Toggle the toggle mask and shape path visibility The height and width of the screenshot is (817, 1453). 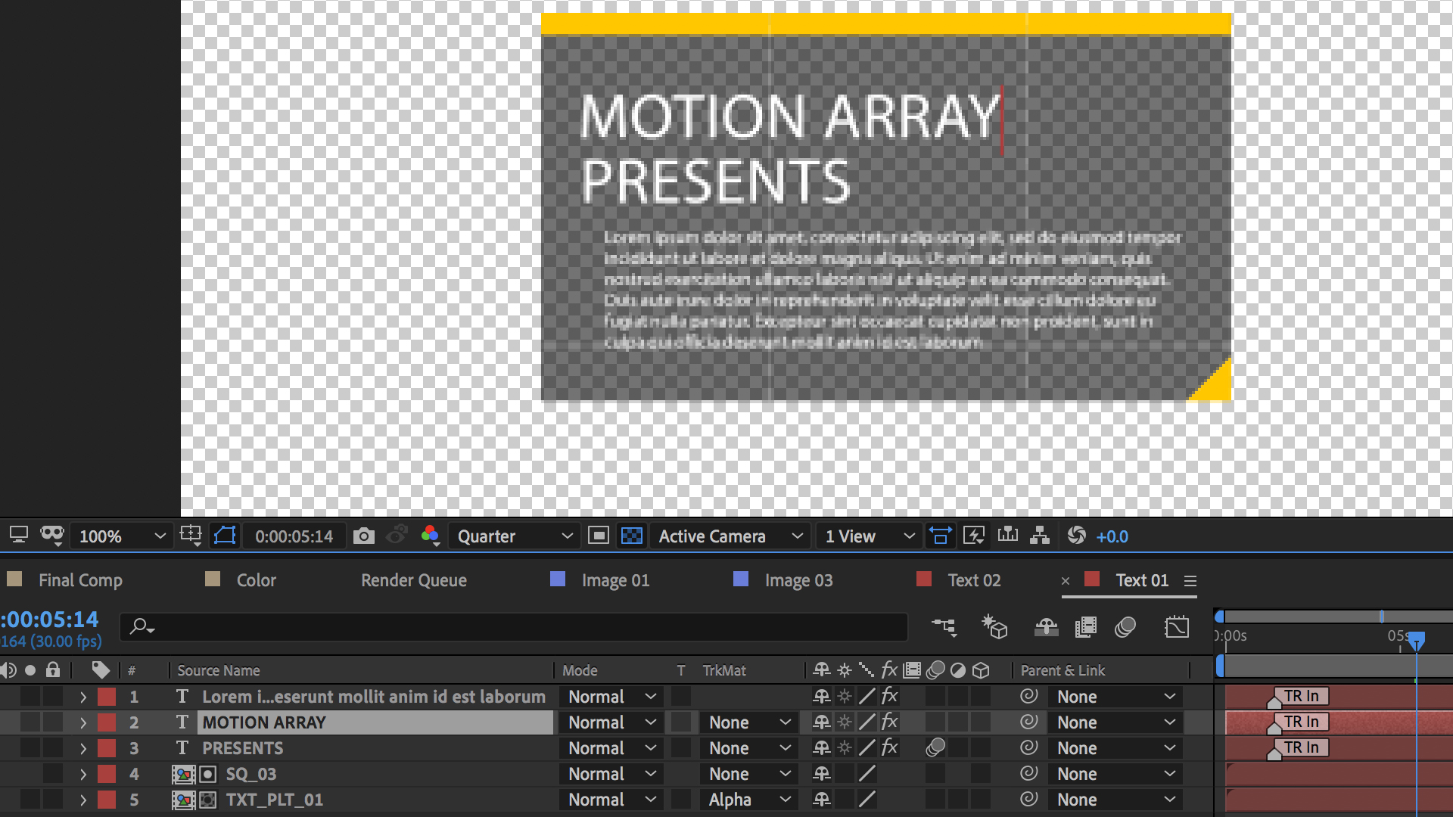click(x=225, y=536)
